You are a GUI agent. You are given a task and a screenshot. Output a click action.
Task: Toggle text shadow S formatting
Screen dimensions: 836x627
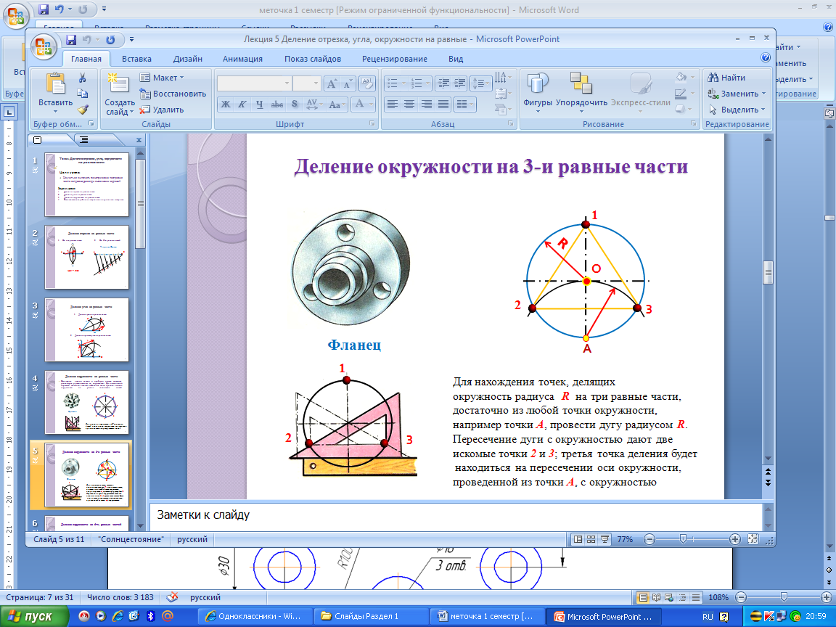pos(295,104)
